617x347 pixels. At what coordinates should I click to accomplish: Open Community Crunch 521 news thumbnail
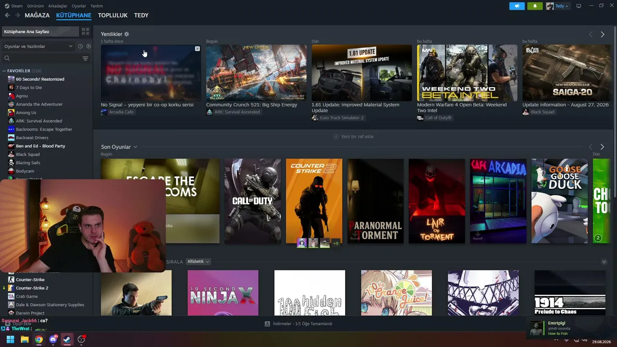point(256,73)
